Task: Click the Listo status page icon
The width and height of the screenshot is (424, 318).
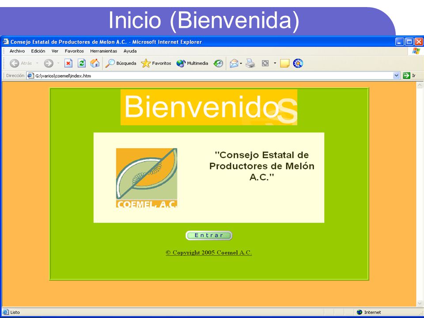Action: coord(6,312)
